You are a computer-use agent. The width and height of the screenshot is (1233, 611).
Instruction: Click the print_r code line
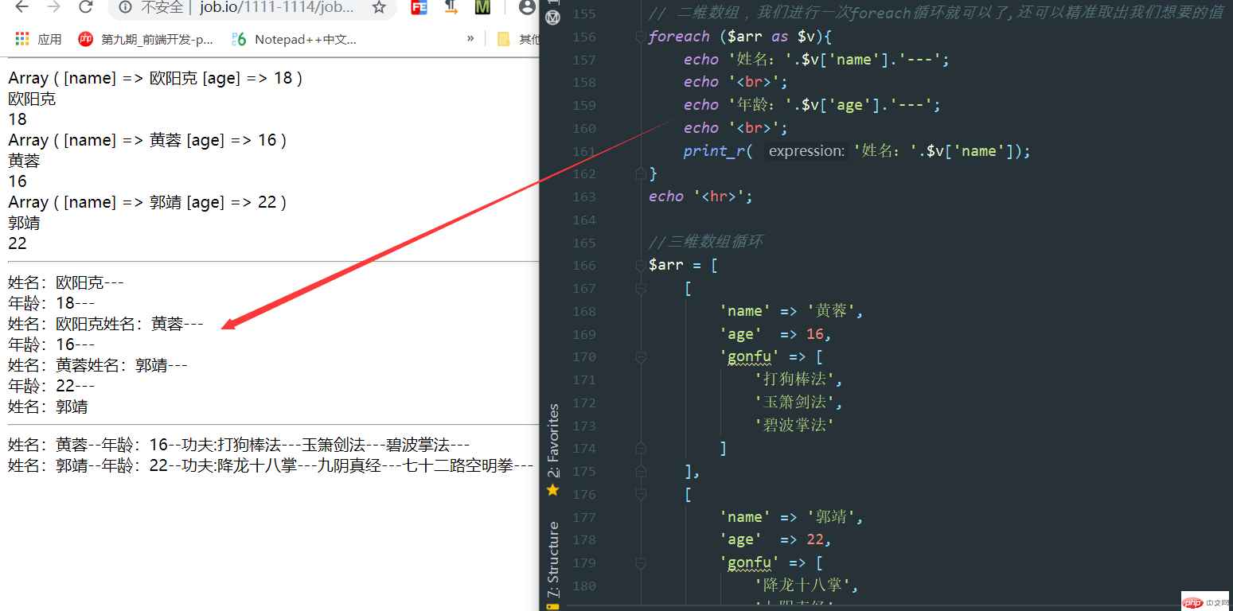[856, 151]
